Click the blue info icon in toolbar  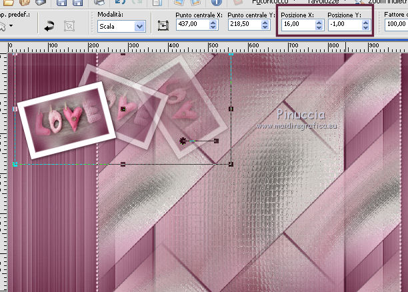tap(217, 2)
